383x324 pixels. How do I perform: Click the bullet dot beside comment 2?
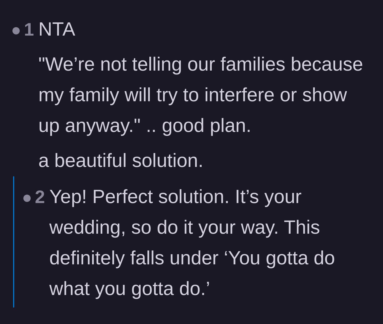pyautogui.click(x=27, y=198)
